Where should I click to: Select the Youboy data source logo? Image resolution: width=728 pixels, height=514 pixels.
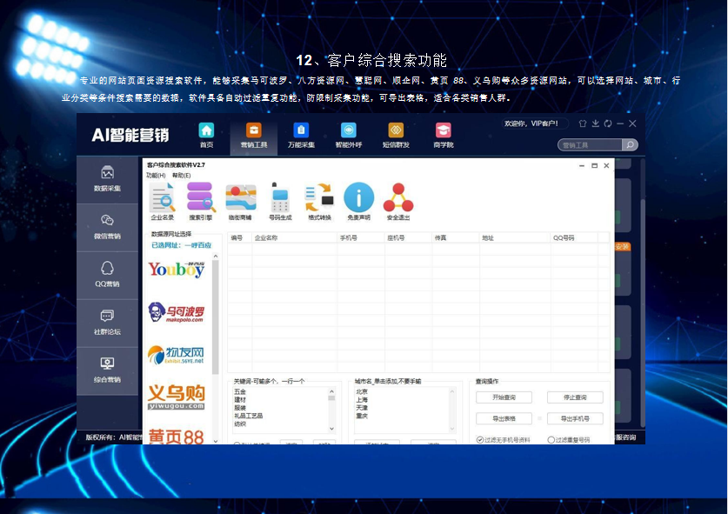point(176,270)
